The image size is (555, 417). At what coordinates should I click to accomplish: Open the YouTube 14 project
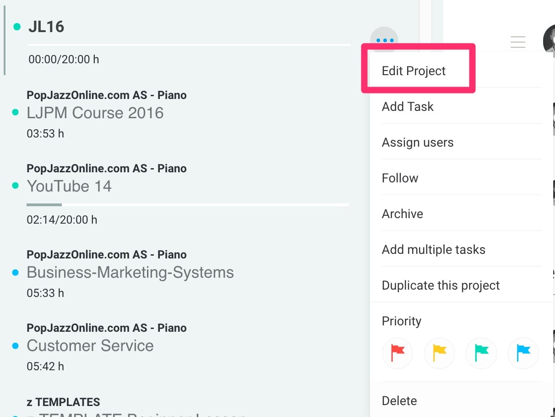point(69,186)
